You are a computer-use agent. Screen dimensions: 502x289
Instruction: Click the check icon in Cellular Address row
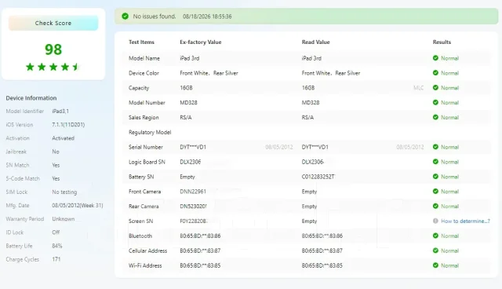click(x=435, y=251)
